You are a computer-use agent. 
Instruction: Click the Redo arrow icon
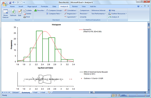(x=18, y=3)
